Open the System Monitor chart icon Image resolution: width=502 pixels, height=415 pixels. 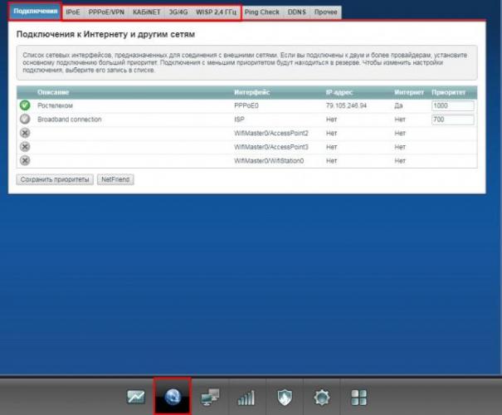pyautogui.click(x=134, y=398)
